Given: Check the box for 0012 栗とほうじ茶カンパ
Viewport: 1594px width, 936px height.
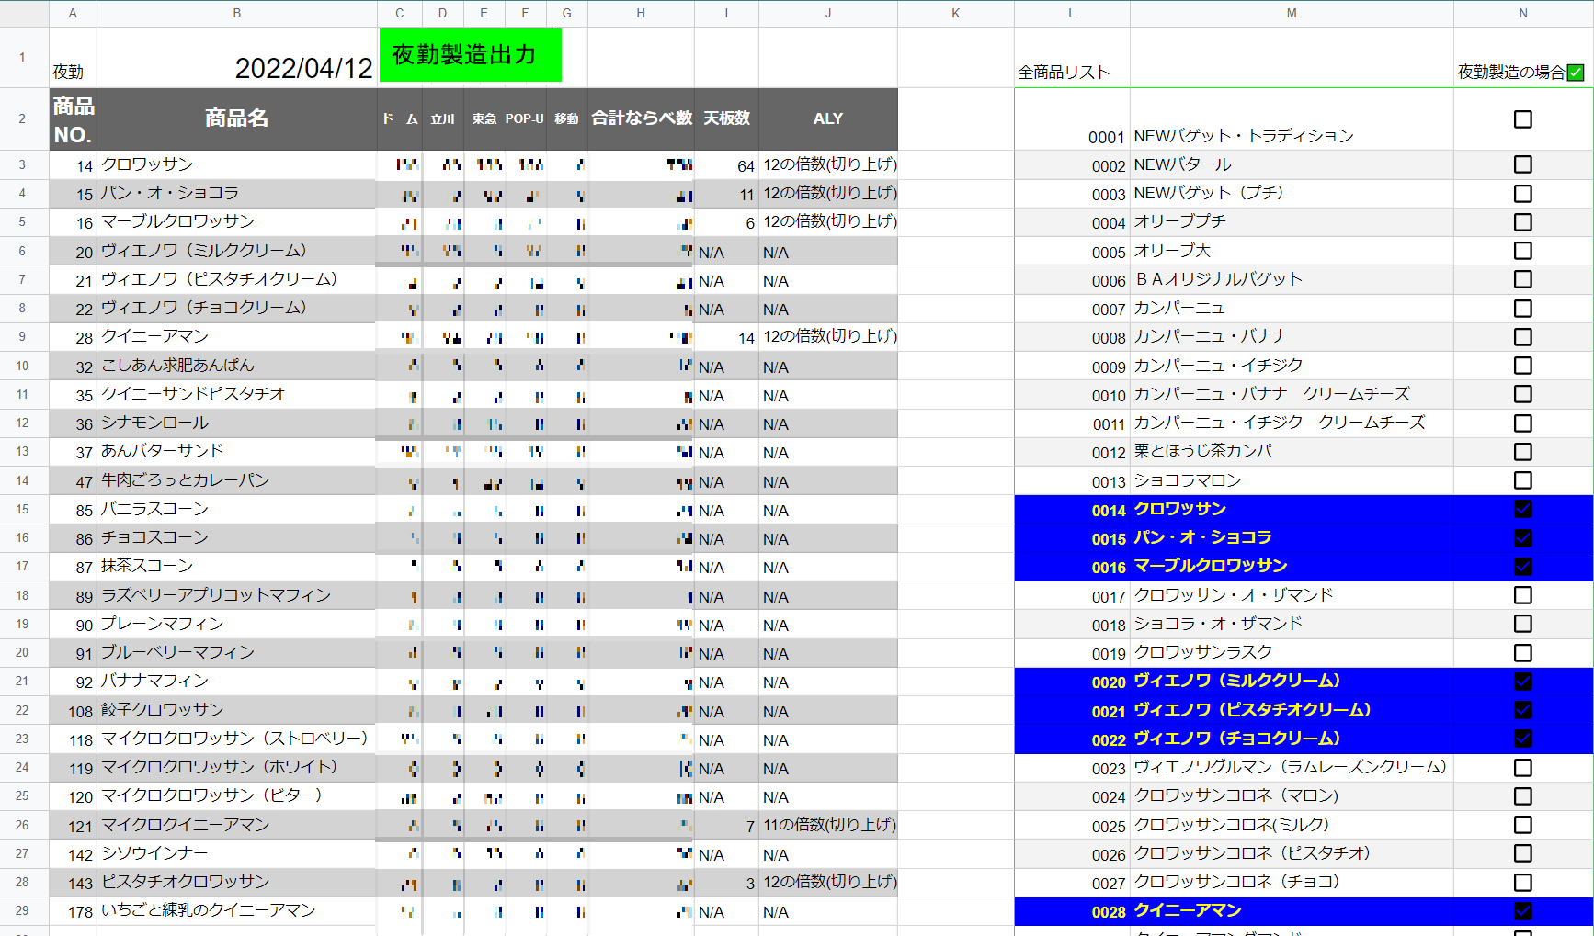Looking at the screenshot, I should (1522, 452).
